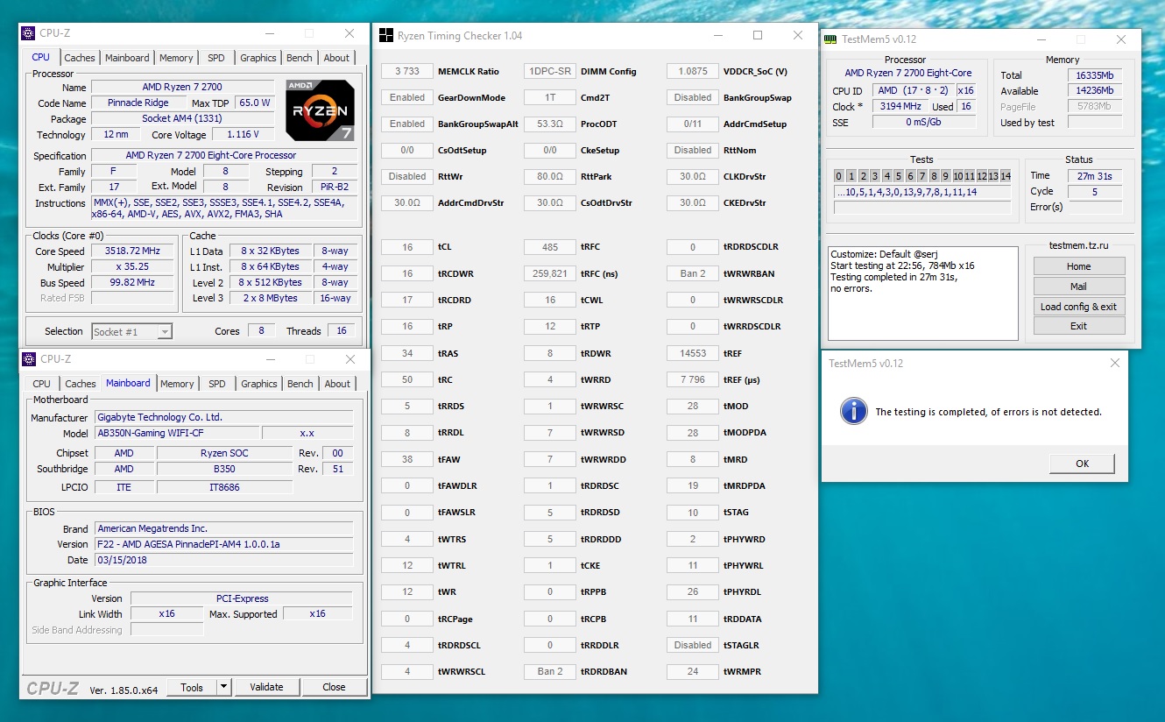Screen dimensions: 1165x722
Task: Click test number 0 box in TestMem5
Action: (839, 176)
